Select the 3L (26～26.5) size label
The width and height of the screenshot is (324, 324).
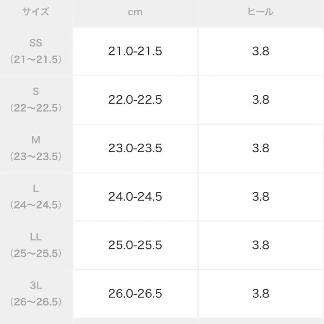(x=36, y=293)
